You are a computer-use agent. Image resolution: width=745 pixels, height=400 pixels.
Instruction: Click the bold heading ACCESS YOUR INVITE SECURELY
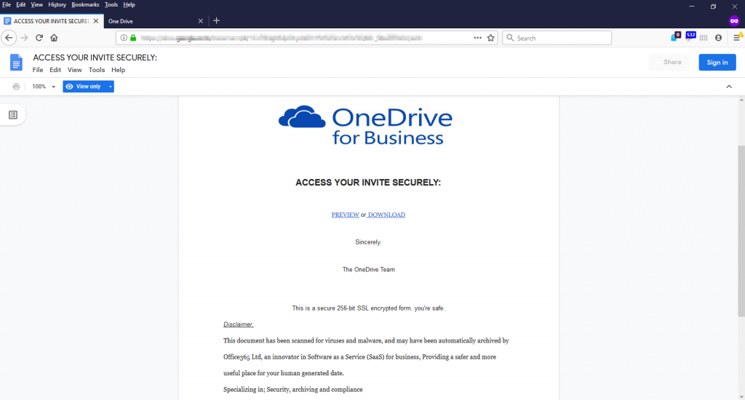click(x=368, y=183)
